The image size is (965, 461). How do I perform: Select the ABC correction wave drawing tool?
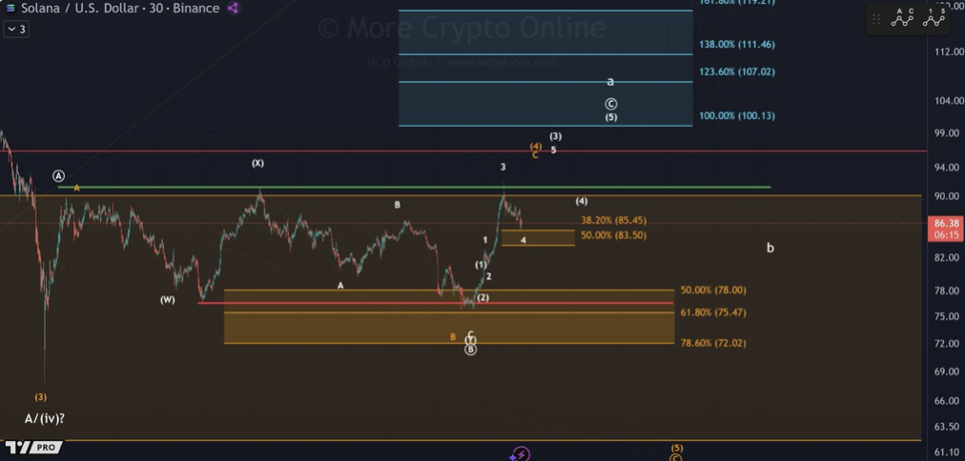coord(902,17)
